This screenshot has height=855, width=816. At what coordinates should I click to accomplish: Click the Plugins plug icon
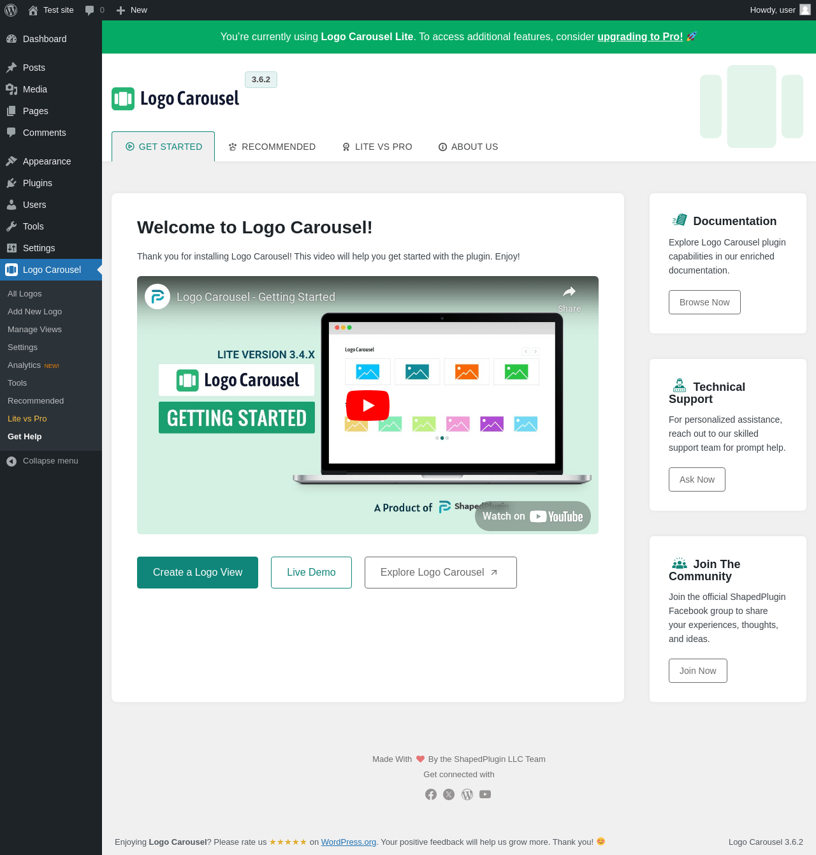pyautogui.click(x=11, y=183)
